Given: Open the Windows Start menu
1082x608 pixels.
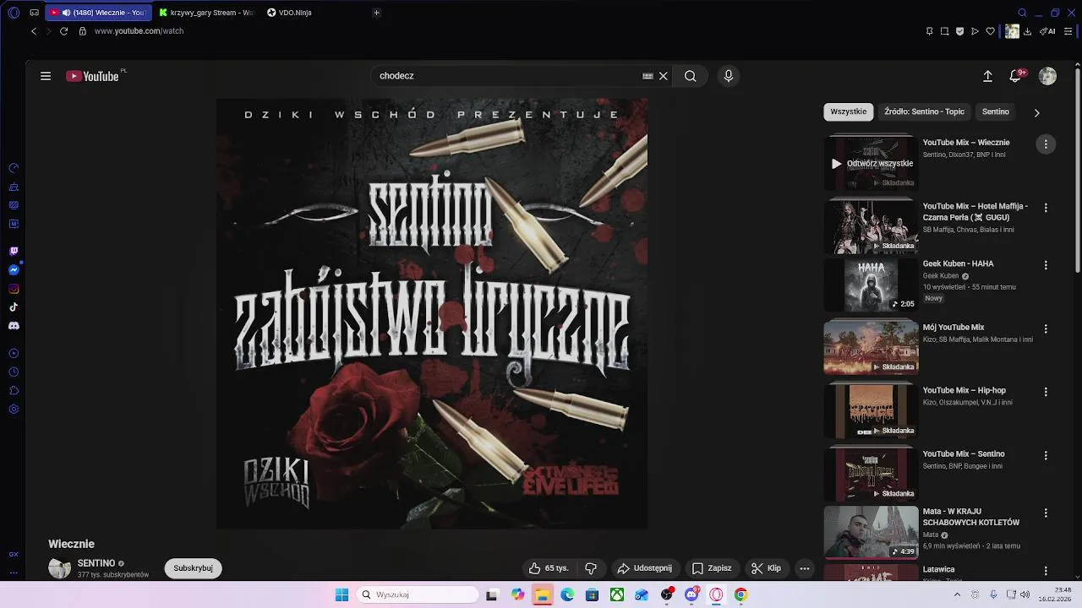Looking at the screenshot, I should (x=342, y=594).
